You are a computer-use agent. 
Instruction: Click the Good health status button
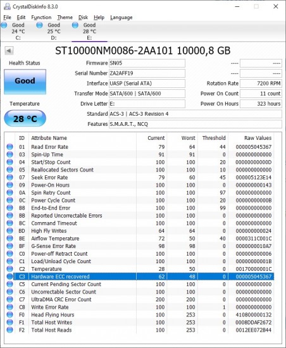(x=25, y=82)
